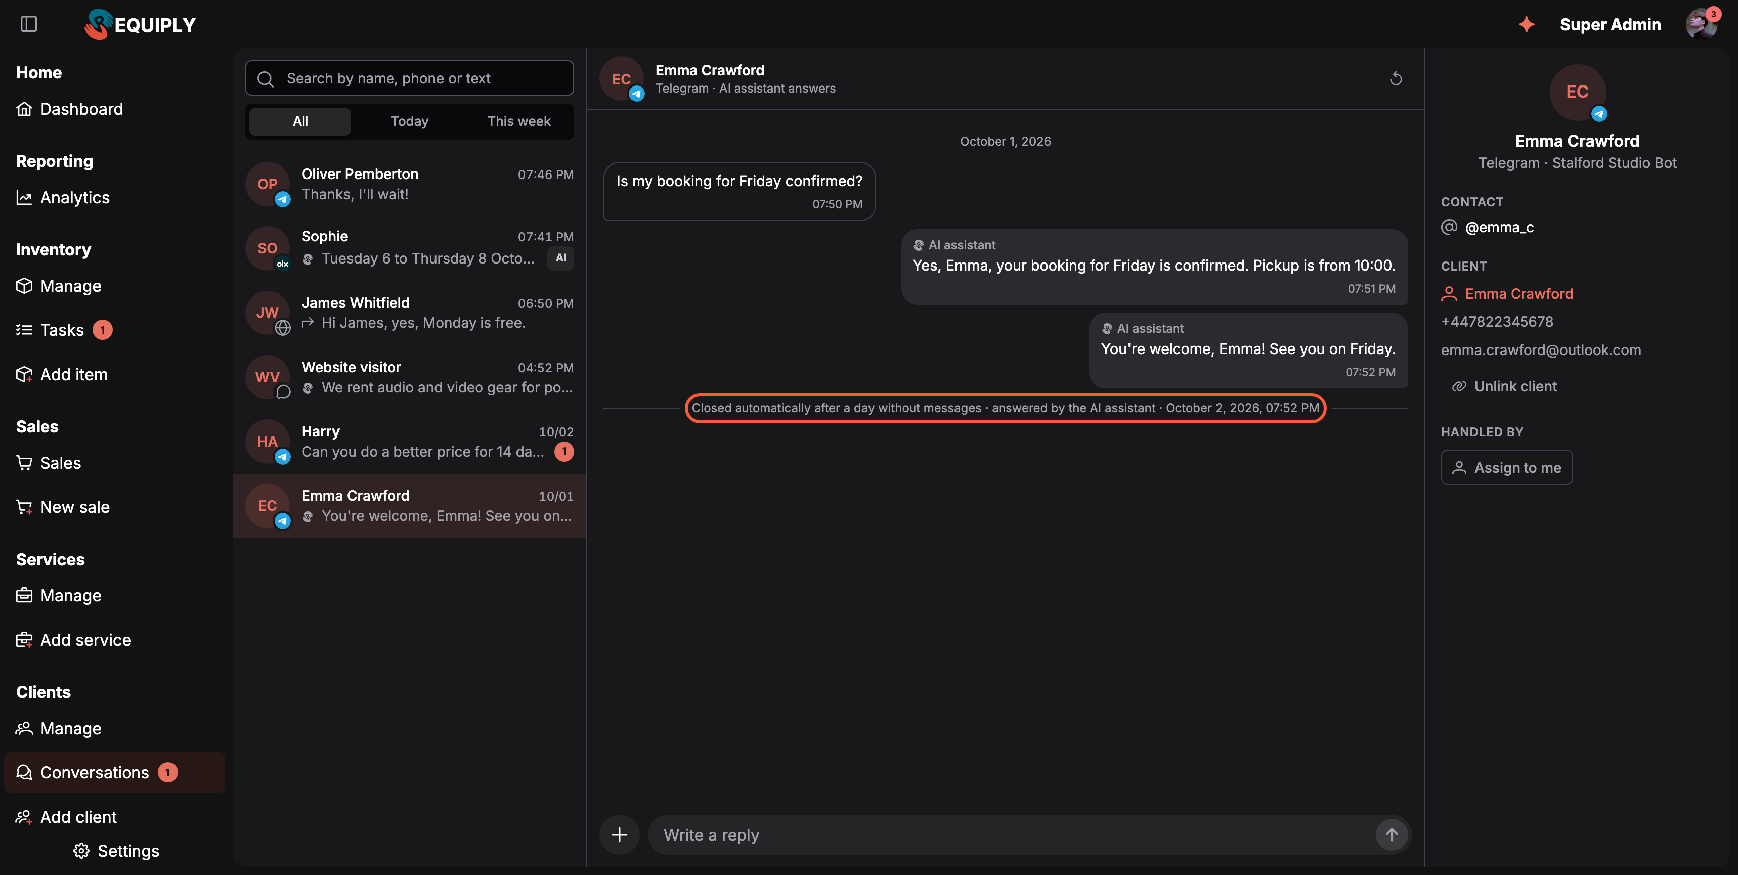The image size is (1738, 875).
Task: Send reply with the arrow-up button
Action: (x=1391, y=835)
